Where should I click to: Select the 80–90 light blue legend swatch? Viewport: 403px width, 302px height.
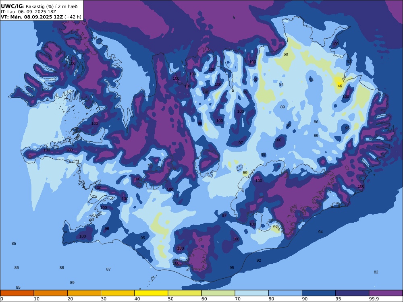pos(285,293)
